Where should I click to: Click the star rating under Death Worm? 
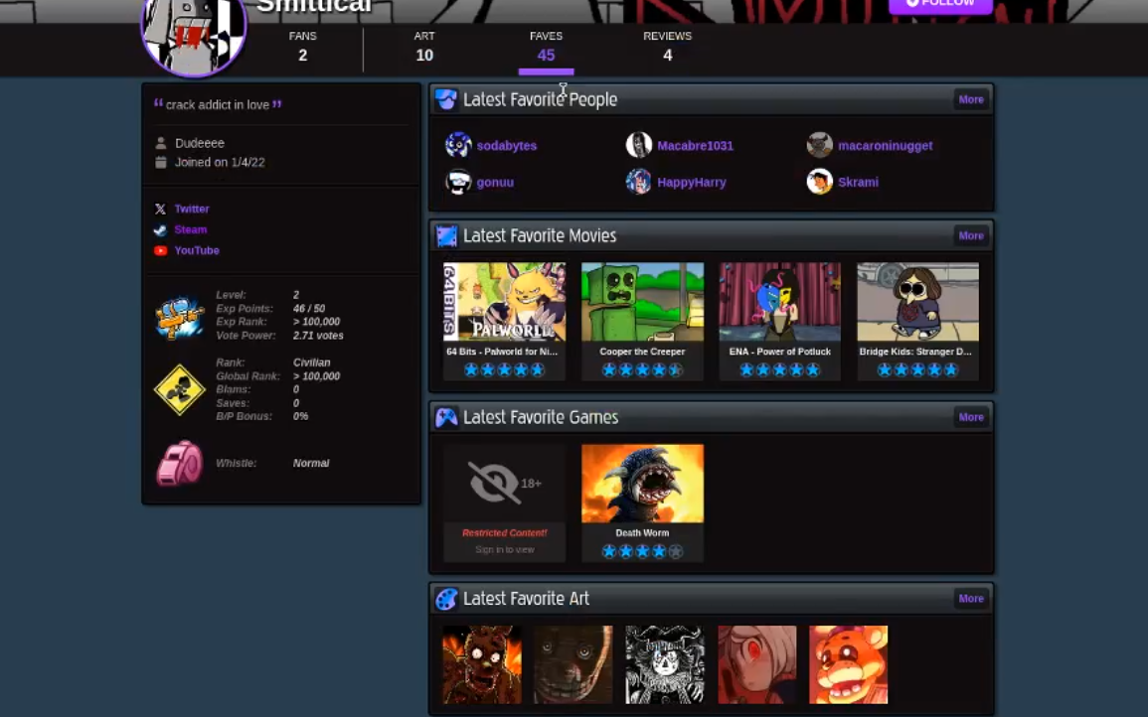click(642, 551)
